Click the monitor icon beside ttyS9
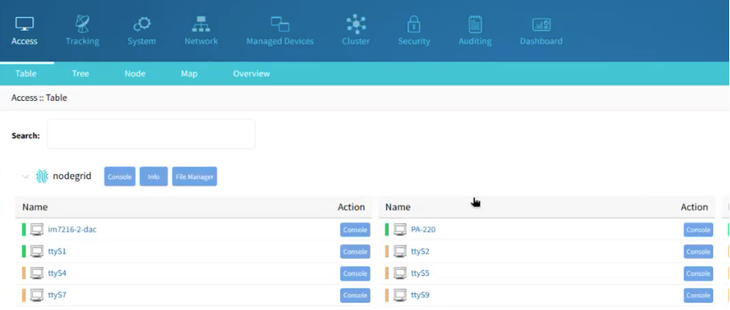The height and width of the screenshot is (310, 730). (x=400, y=295)
